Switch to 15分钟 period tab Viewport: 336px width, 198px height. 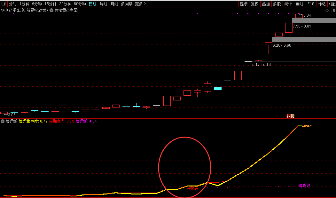coord(51,4)
